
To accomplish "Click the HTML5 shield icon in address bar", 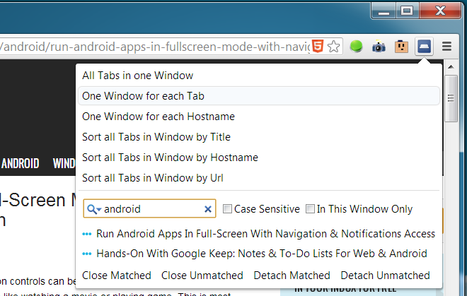I will click(x=318, y=46).
